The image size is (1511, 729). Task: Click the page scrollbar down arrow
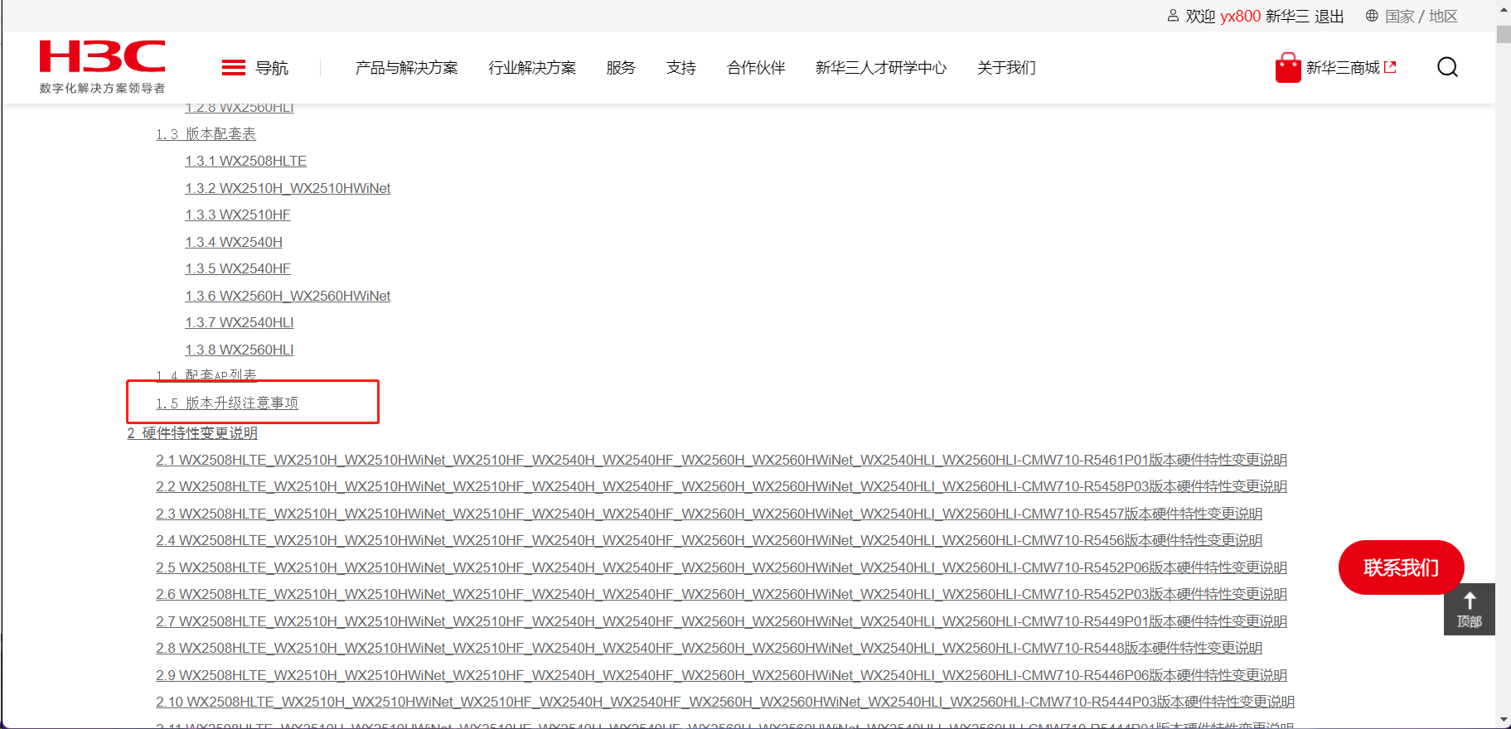point(1504,720)
